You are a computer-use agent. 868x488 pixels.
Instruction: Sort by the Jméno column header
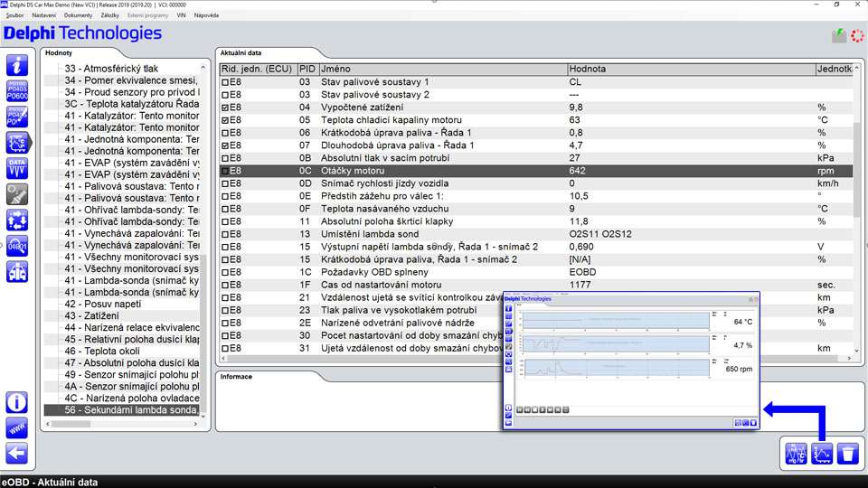click(443, 70)
